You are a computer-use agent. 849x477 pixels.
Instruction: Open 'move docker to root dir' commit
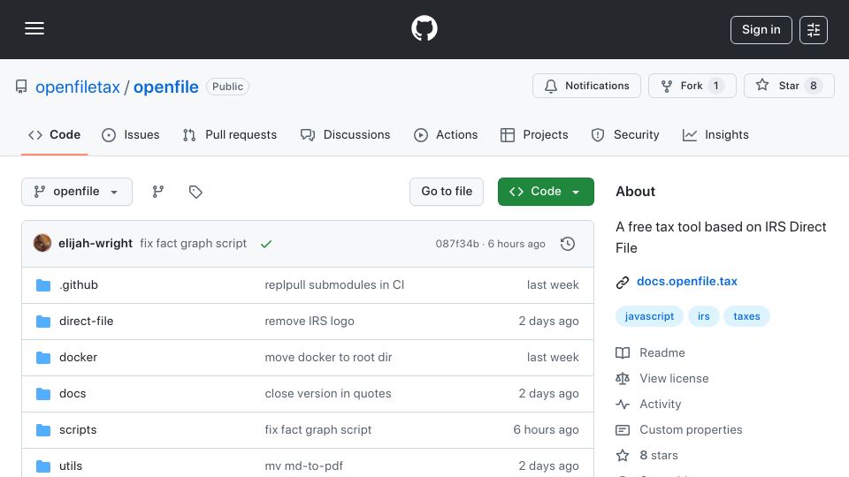[x=328, y=358]
